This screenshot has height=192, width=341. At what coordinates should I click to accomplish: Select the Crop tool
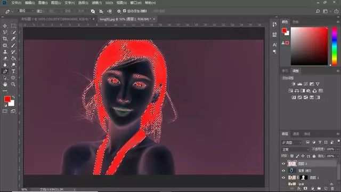5,39
